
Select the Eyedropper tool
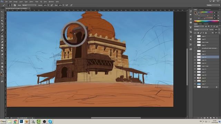(x=2, y=27)
